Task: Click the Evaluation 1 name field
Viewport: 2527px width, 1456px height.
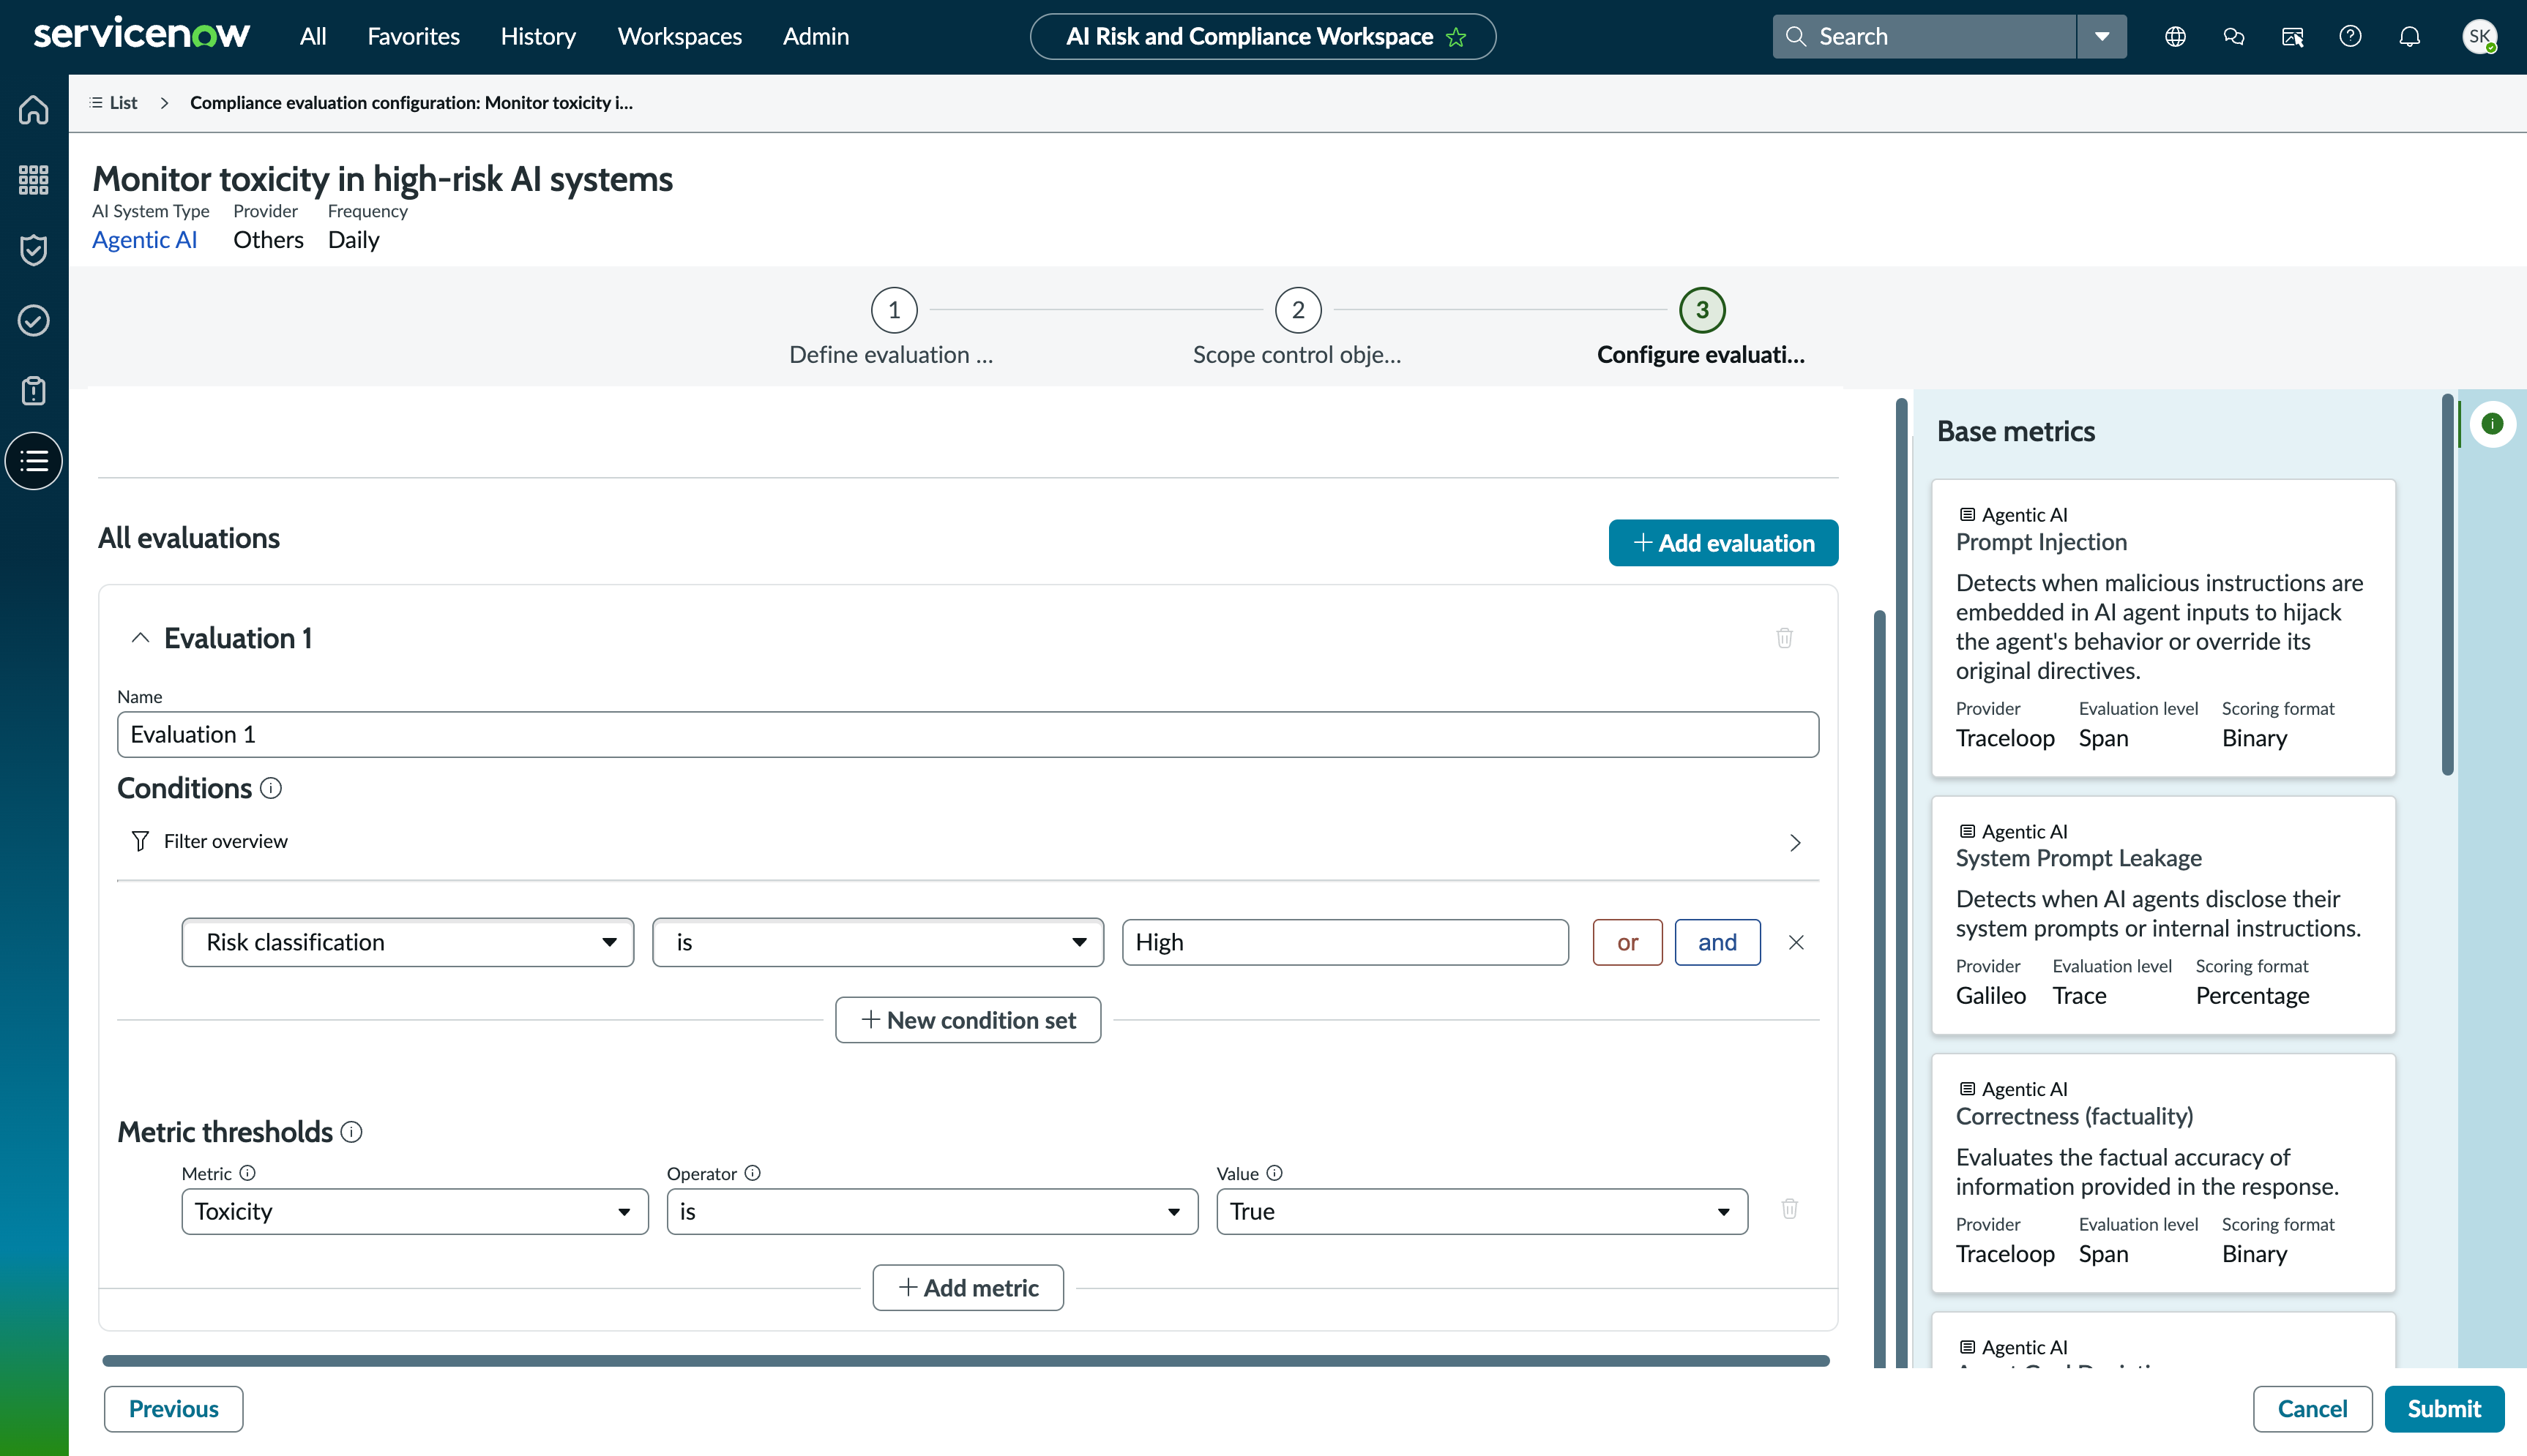Action: [x=968, y=735]
